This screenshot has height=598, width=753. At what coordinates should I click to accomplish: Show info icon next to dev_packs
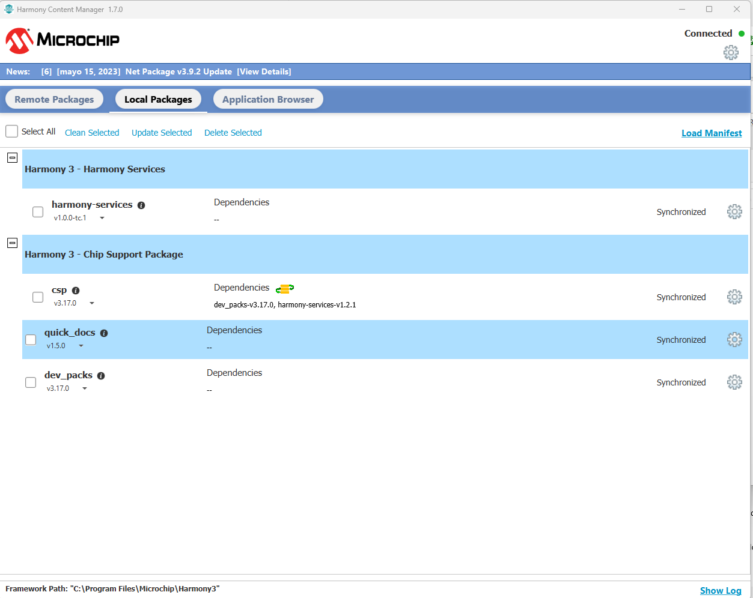pos(101,376)
